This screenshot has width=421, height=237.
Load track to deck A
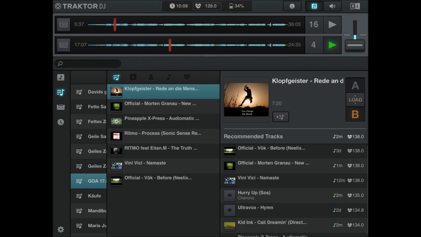pos(355,86)
